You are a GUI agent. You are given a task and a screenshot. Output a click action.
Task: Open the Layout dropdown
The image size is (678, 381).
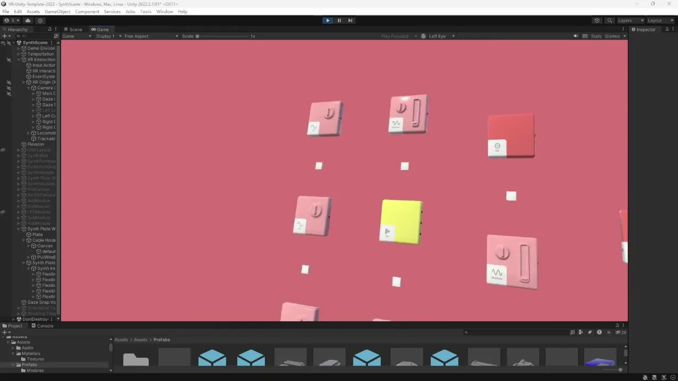coord(660,21)
